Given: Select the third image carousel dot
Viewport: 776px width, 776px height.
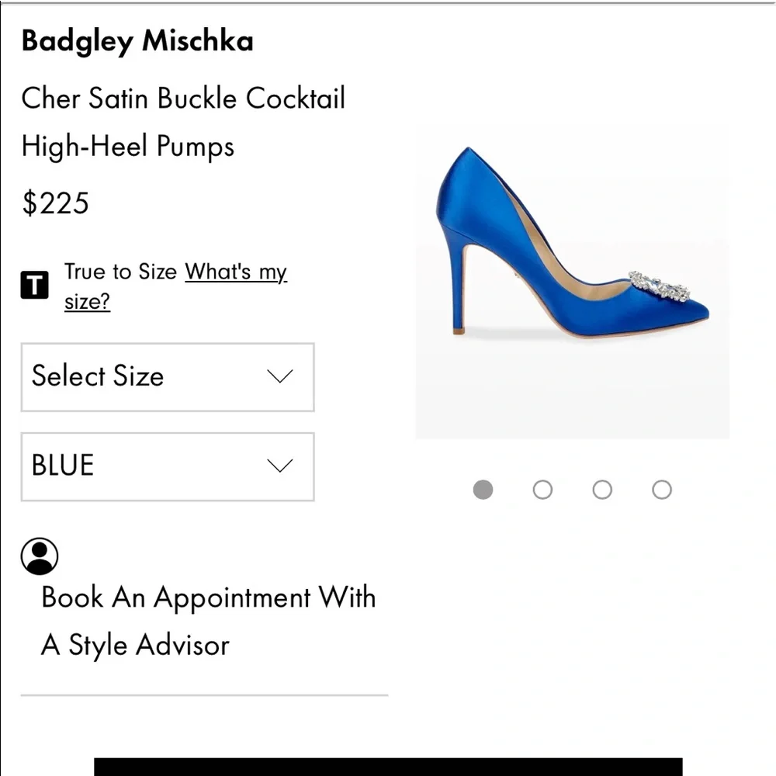Looking at the screenshot, I should coord(602,490).
